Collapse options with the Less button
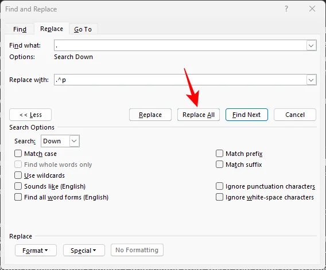Screen dimensions: 326x270 tap(30, 115)
